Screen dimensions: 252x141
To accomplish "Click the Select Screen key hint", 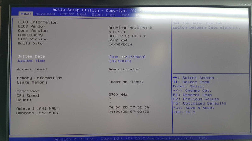I will click(193, 78).
